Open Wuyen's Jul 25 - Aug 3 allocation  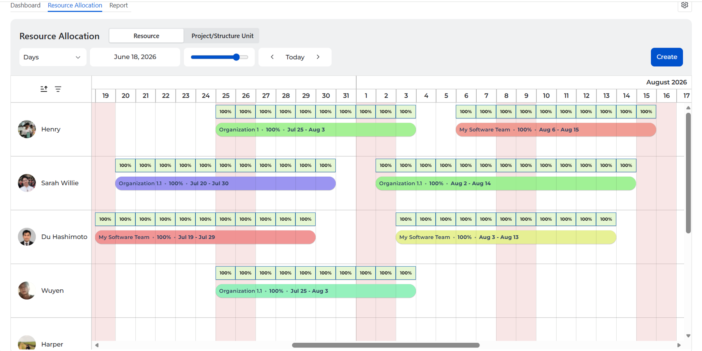(316, 291)
